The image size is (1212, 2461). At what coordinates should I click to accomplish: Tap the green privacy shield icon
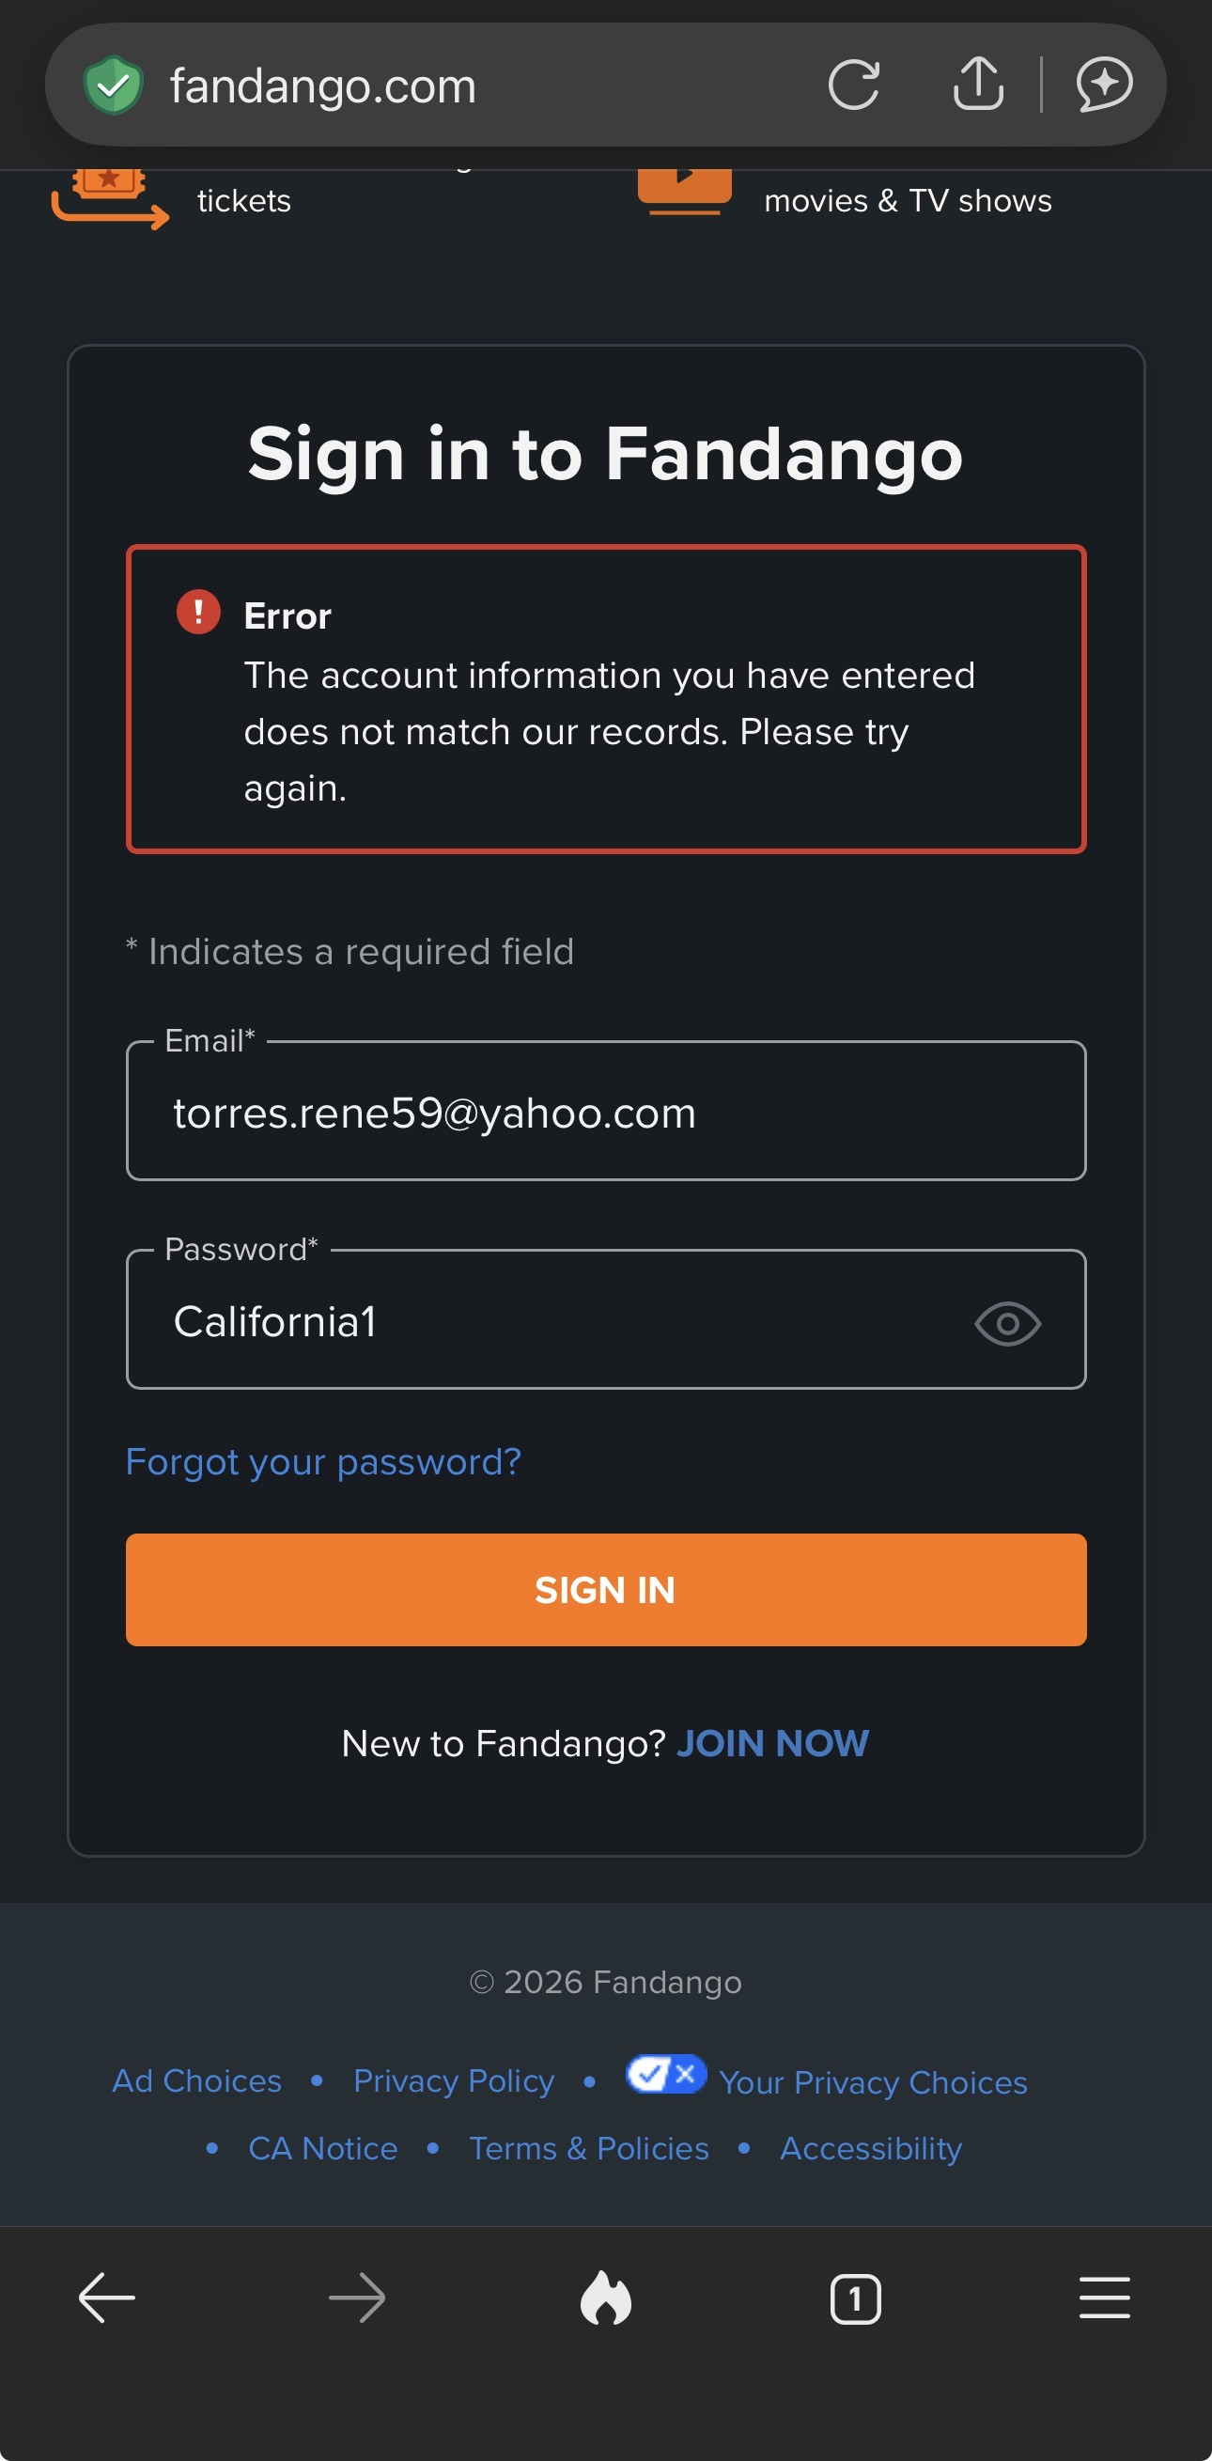tap(113, 85)
